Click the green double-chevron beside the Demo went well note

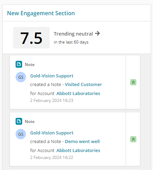click(133, 139)
